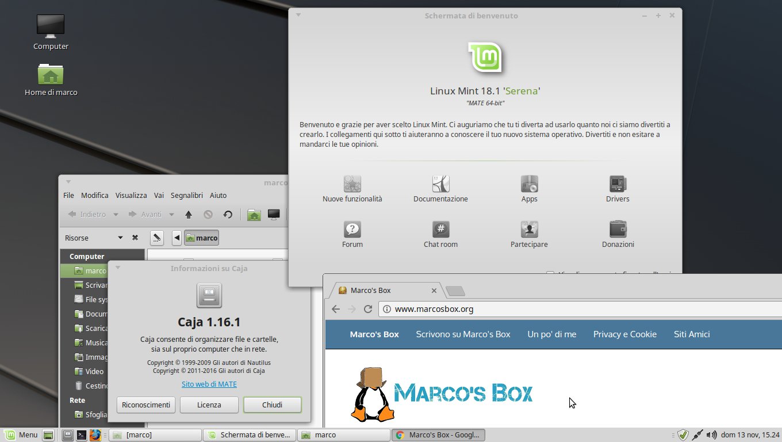
Task: Click the marco path button in Caja
Action: tap(201, 238)
